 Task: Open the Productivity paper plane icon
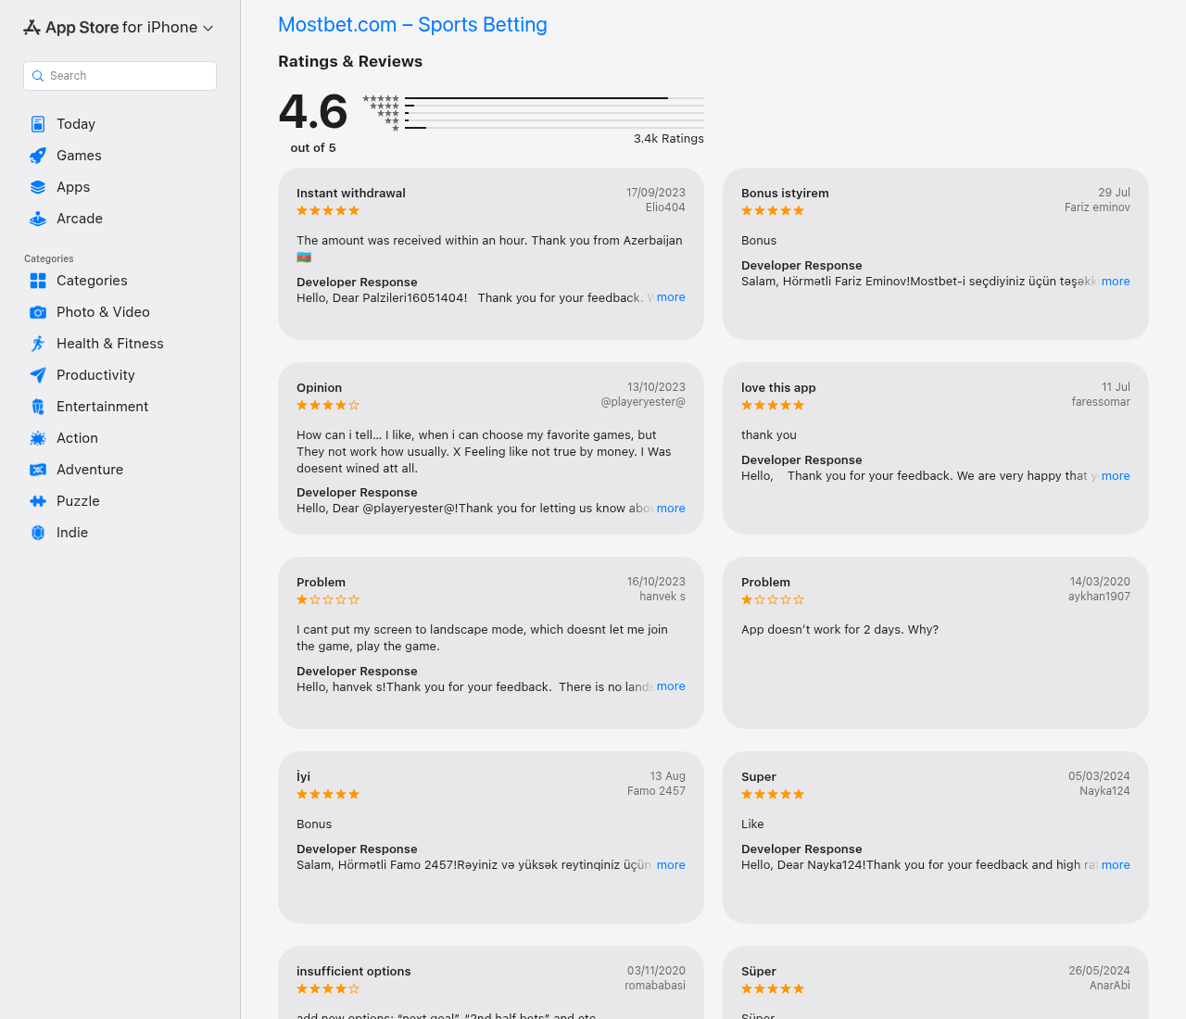[x=38, y=375]
